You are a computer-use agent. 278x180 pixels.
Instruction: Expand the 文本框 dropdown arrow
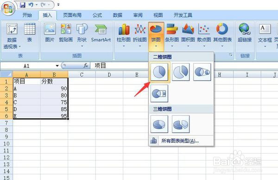click(265, 46)
